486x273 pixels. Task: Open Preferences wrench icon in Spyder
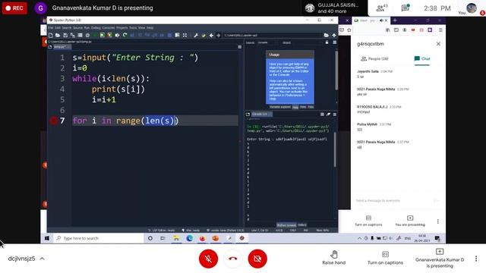pos(196,36)
